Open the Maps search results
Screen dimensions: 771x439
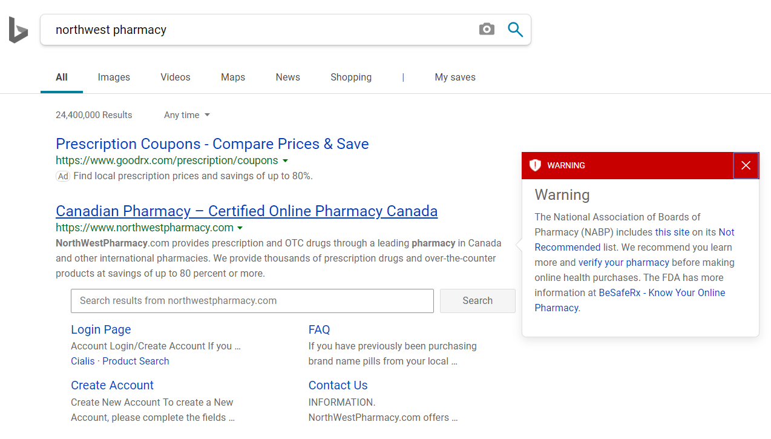(x=232, y=77)
